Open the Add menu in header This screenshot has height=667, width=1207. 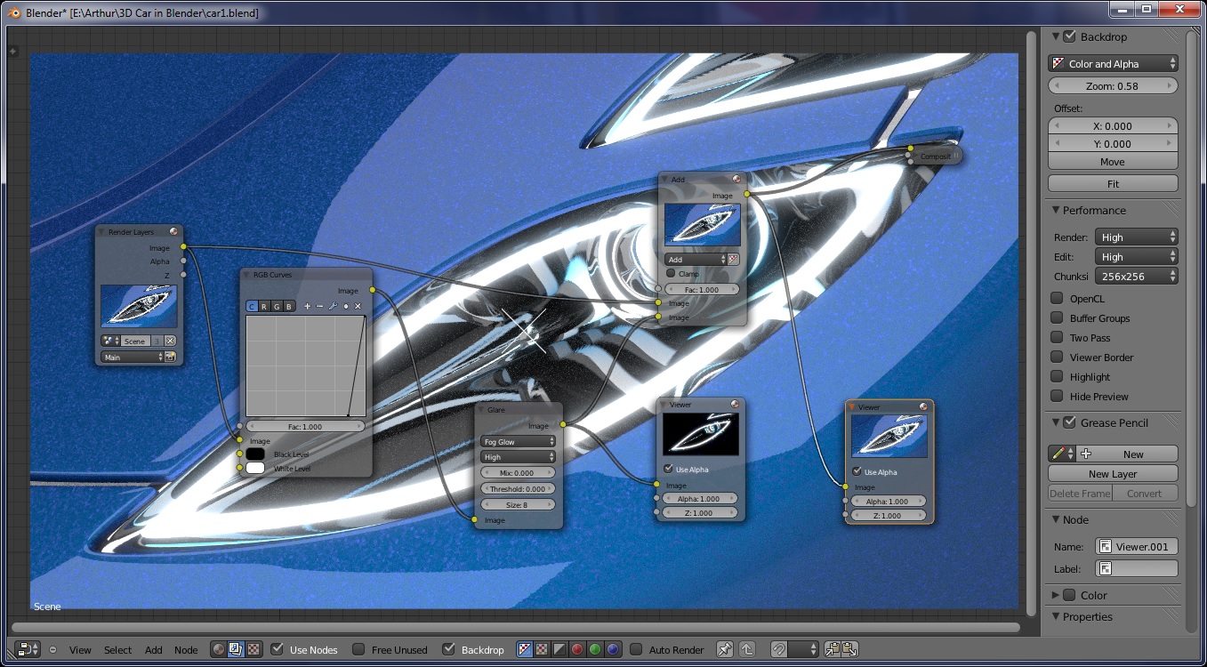pyautogui.click(x=154, y=650)
